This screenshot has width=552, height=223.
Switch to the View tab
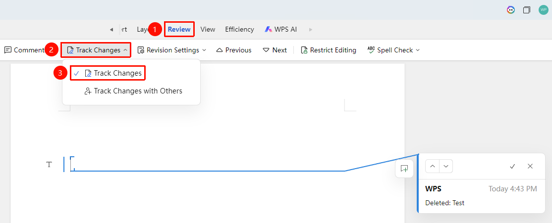click(208, 30)
